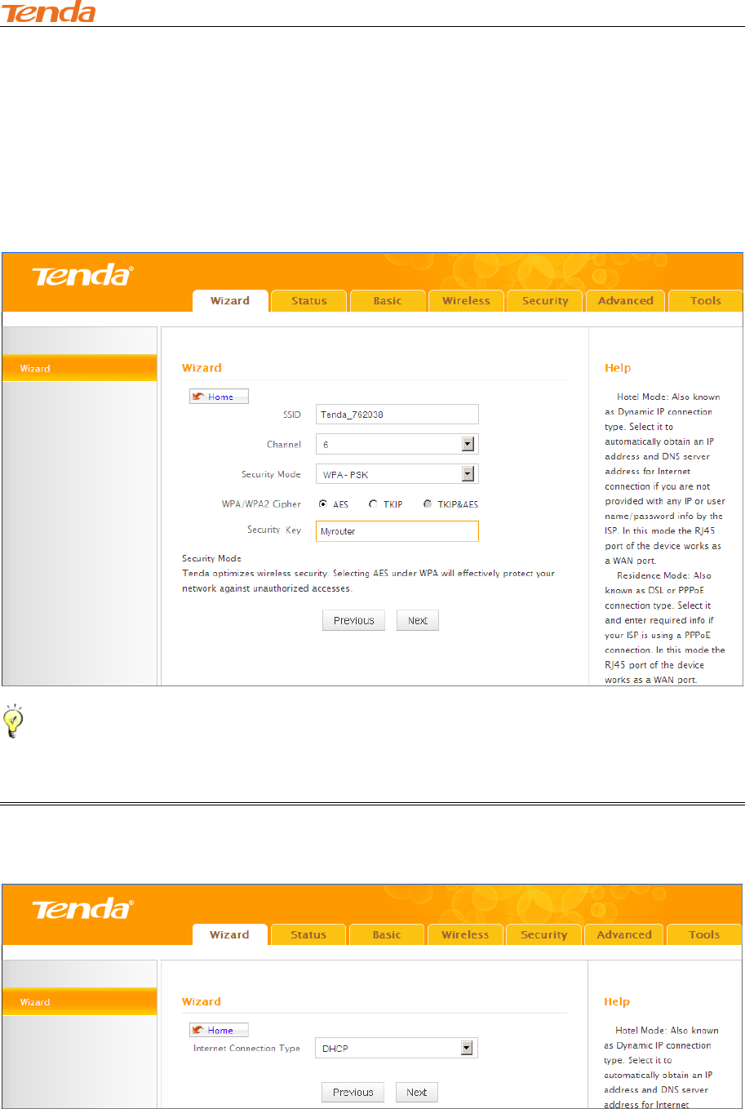Click the Help heading in the lower panel
This screenshot has height=1109, width=745.
click(617, 1001)
